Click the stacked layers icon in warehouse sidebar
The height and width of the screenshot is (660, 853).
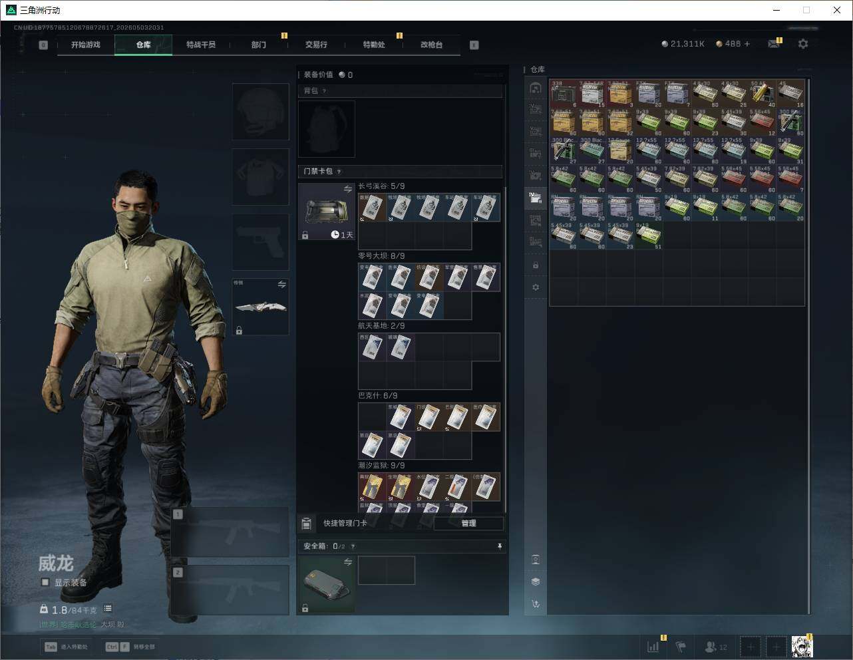[x=536, y=581]
